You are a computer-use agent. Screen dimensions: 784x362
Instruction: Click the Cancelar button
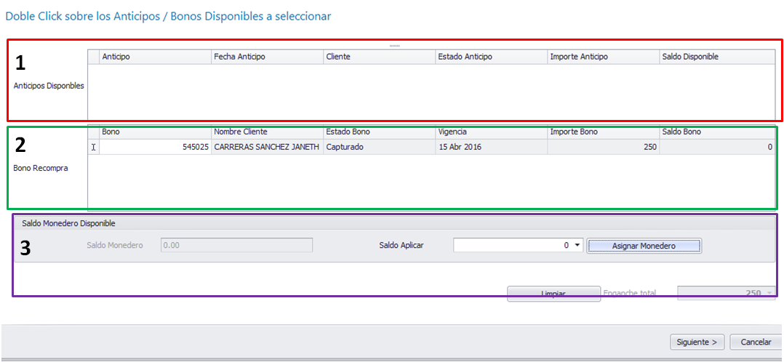[756, 342]
